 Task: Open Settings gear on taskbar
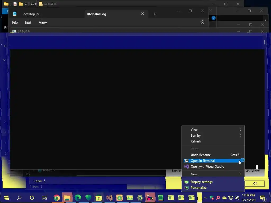pyautogui.click(x=140, y=198)
